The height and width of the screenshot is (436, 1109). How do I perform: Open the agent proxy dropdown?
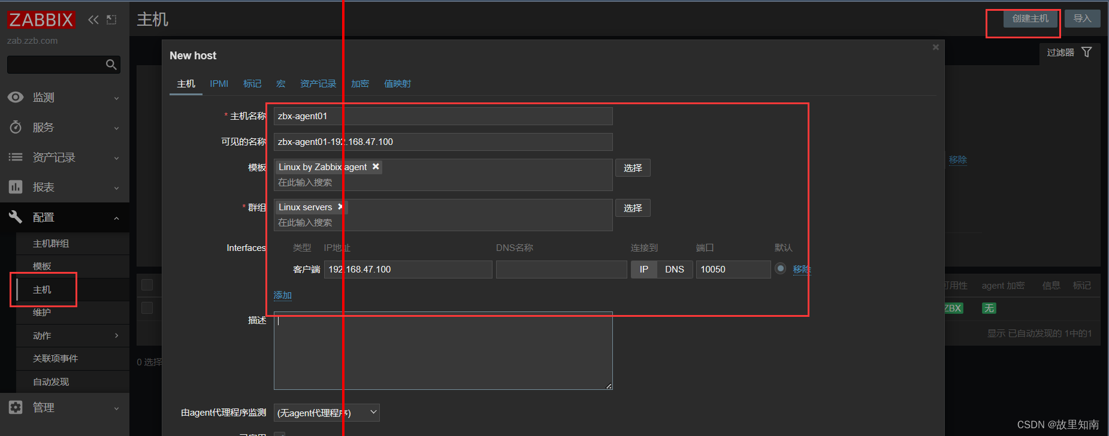[x=327, y=413]
